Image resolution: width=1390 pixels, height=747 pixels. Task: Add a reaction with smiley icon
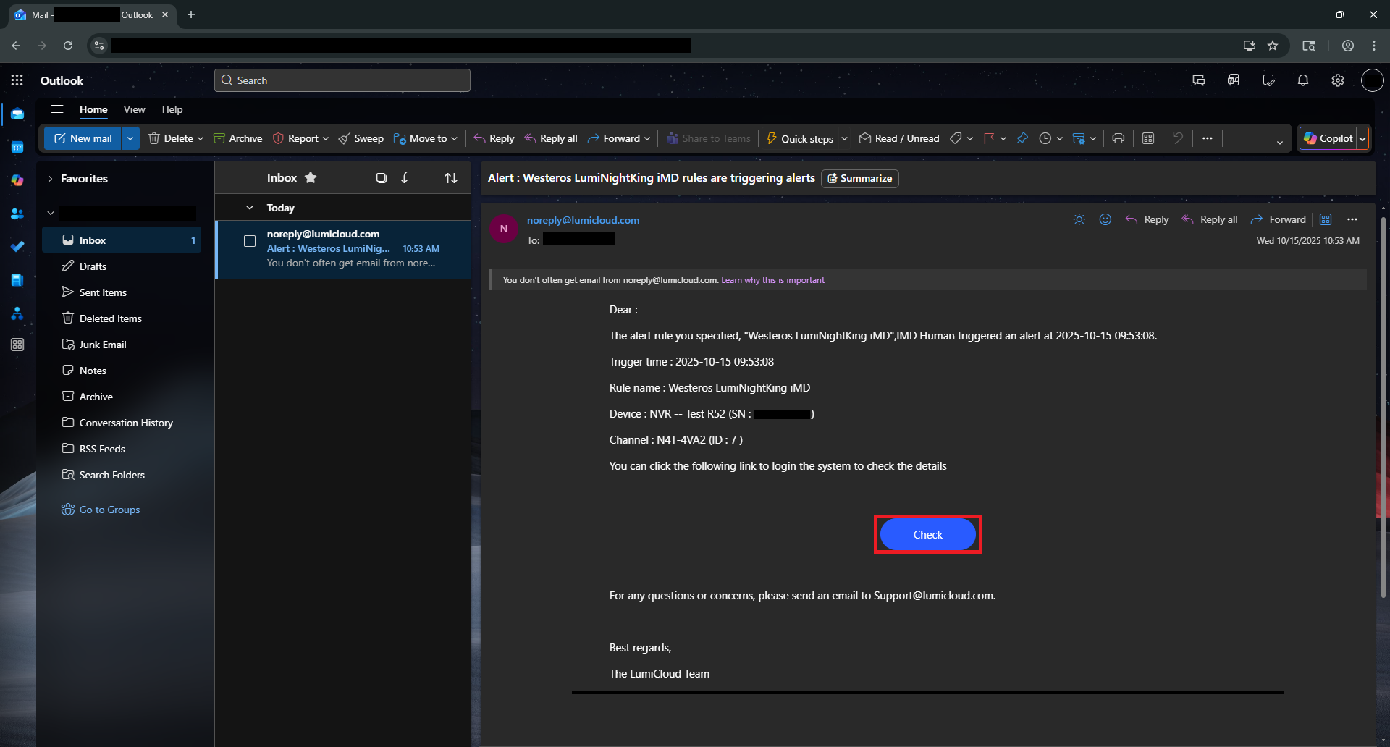(x=1105, y=219)
